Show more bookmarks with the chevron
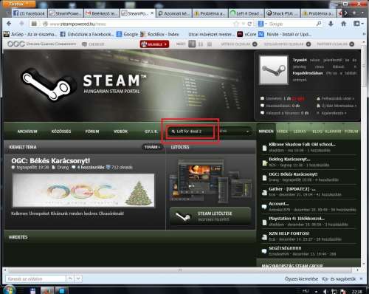 click(364, 34)
